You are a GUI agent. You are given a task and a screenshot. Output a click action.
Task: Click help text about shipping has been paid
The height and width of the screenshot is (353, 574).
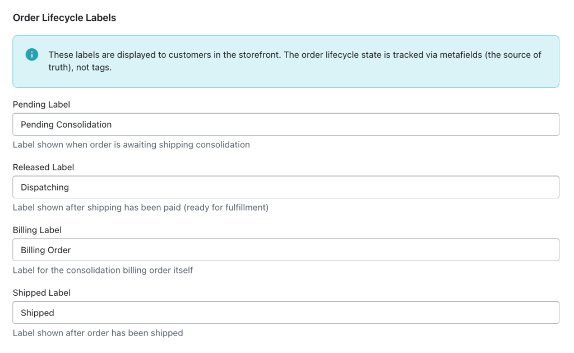point(141,207)
